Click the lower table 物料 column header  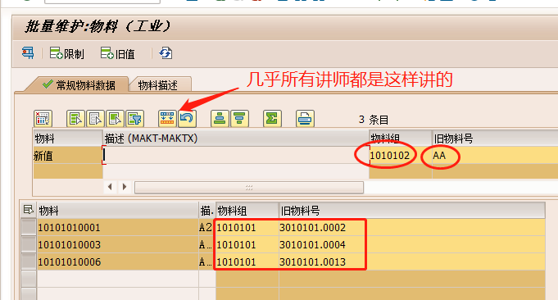point(117,211)
